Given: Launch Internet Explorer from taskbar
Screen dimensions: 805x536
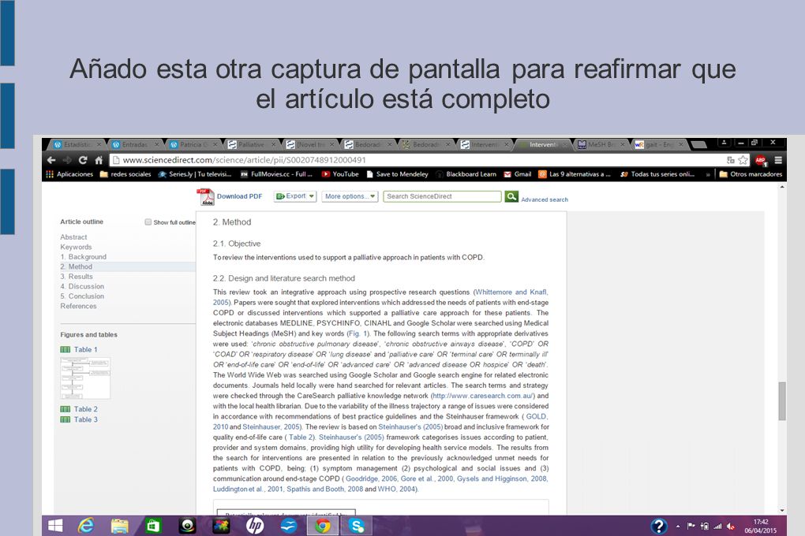Looking at the screenshot, I should 86,526.
